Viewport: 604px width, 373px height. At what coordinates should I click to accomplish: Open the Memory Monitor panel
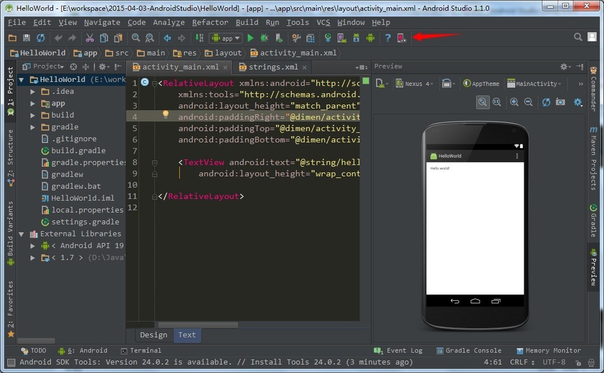point(549,350)
